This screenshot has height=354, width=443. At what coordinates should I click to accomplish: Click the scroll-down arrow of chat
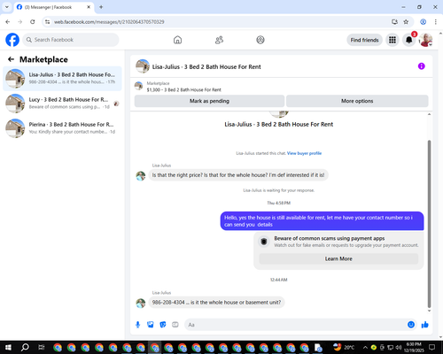click(429, 311)
